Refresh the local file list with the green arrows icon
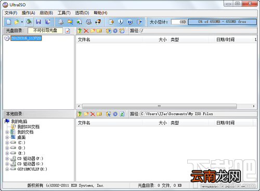Screen dimensions: 260x191 [x=122, y=114]
